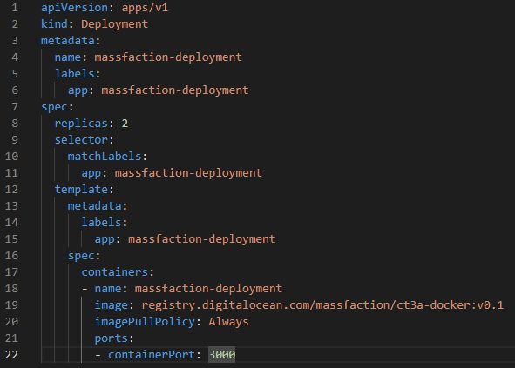Click the ports key on line 21
This screenshot has width=515, height=368.
click(112, 338)
